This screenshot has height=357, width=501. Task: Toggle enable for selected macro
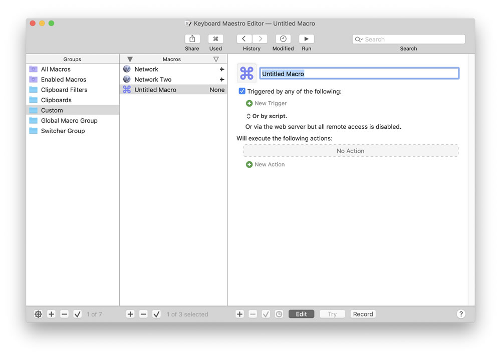click(156, 314)
